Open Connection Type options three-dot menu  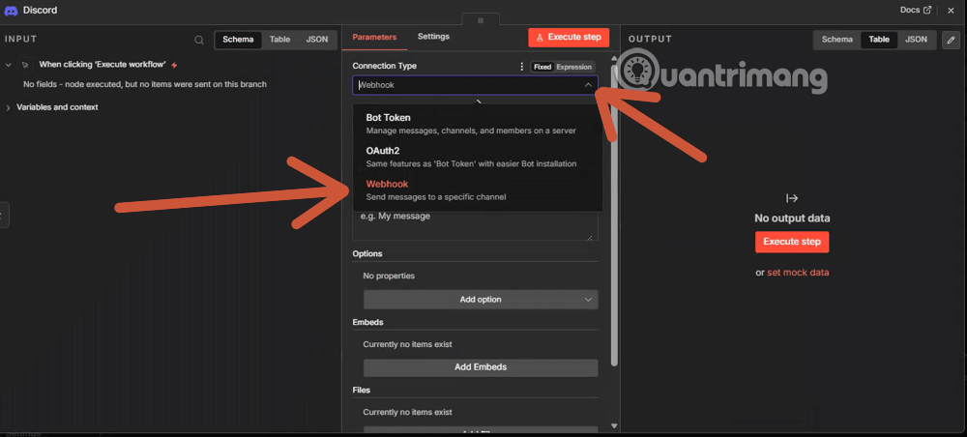522,67
